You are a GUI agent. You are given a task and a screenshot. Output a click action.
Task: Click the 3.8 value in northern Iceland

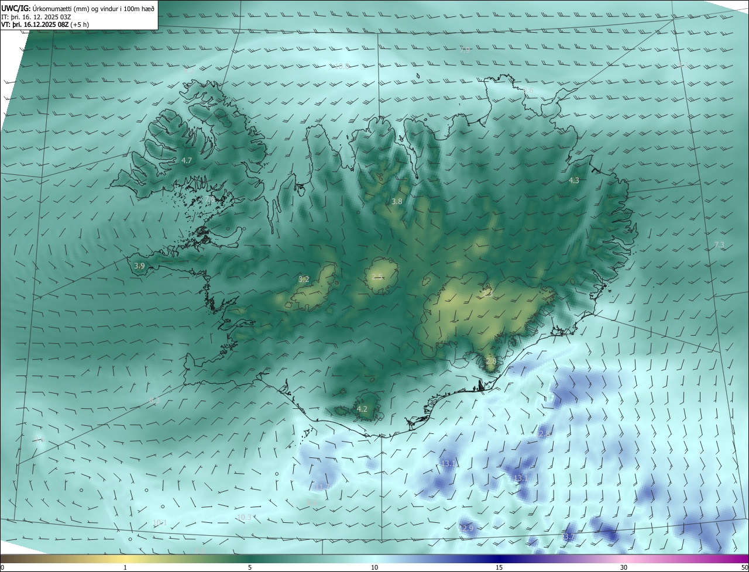point(397,201)
